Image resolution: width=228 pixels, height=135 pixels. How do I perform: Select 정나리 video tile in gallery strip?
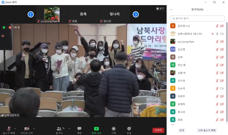click(x=115, y=14)
